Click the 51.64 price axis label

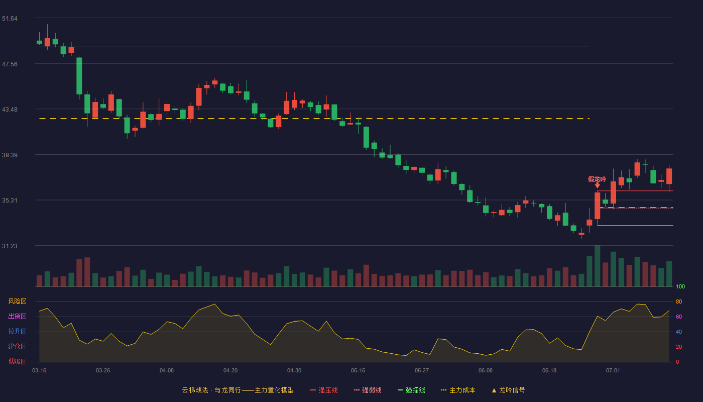click(x=10, y=19)
